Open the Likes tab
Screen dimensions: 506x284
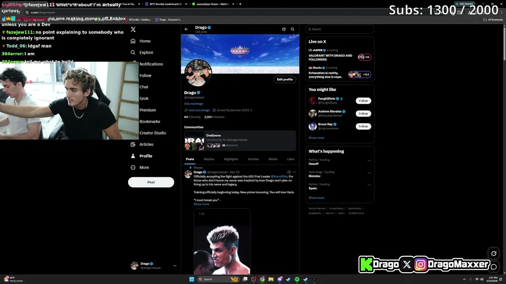pos(291,159)
